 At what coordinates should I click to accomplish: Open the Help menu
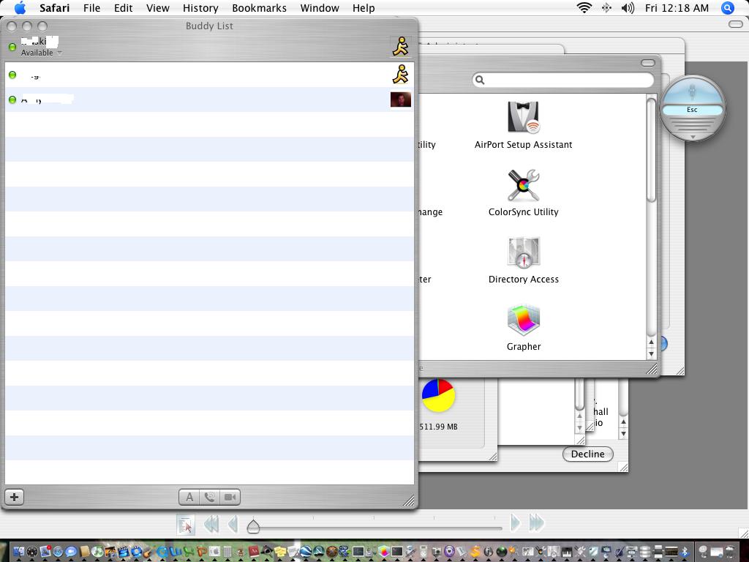(x=364, y=8)
